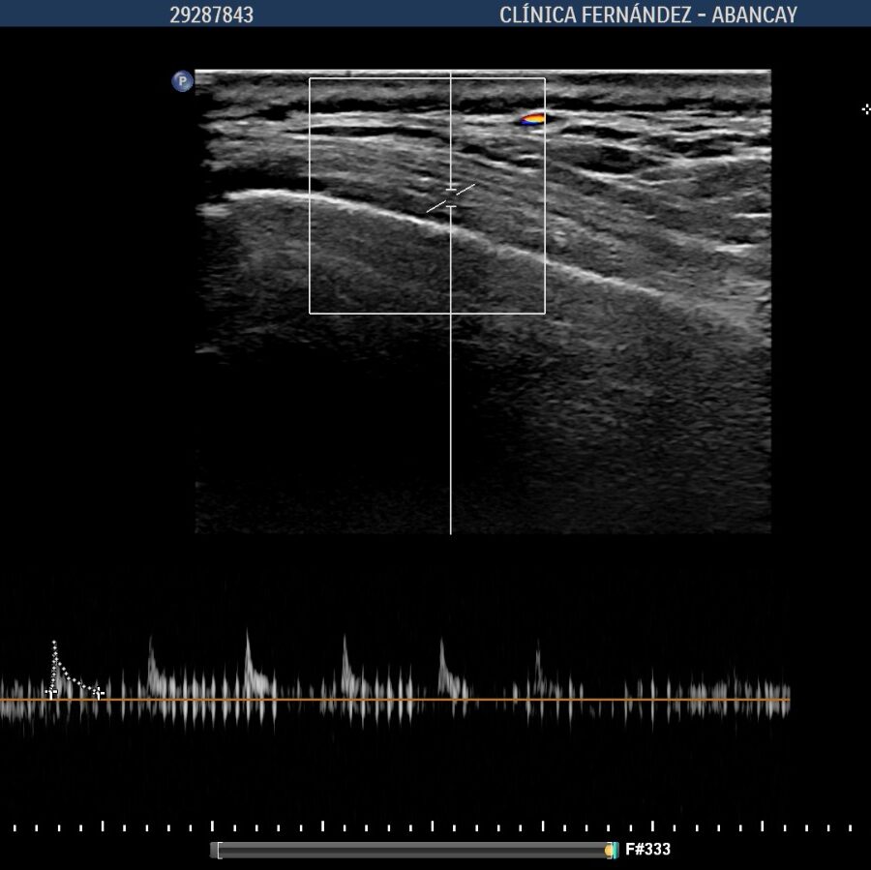871x870 pixels.
Task: Click the bottom-right corner of the ROI box
Action: [545, 314]
